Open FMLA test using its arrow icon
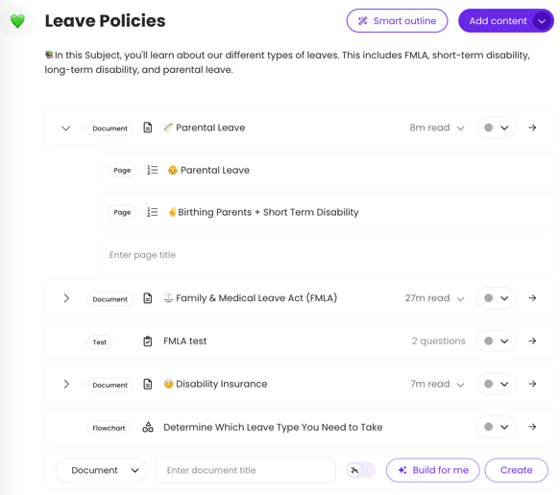 tap(532, 341)
